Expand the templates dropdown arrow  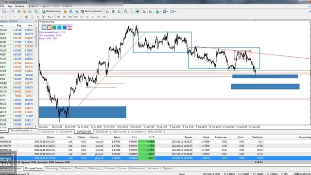[x=175, y=11]
